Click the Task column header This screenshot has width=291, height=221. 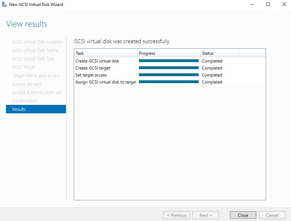click(105, 53)
